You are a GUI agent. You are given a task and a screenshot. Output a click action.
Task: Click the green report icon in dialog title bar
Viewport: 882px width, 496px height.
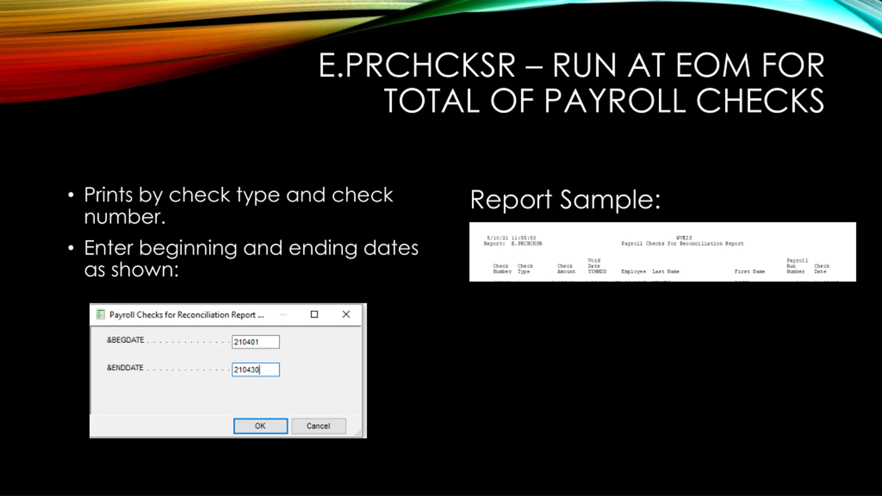(100, 314)
